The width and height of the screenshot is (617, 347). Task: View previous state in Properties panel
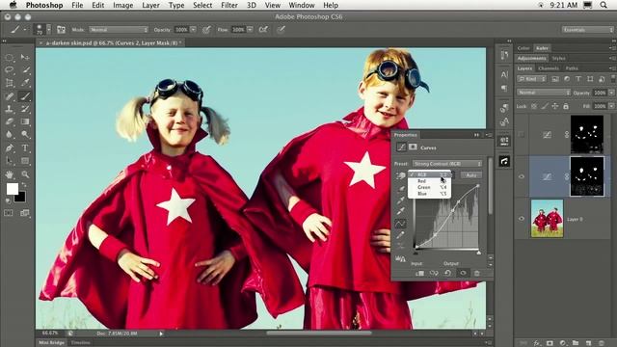tap(434, 273)
